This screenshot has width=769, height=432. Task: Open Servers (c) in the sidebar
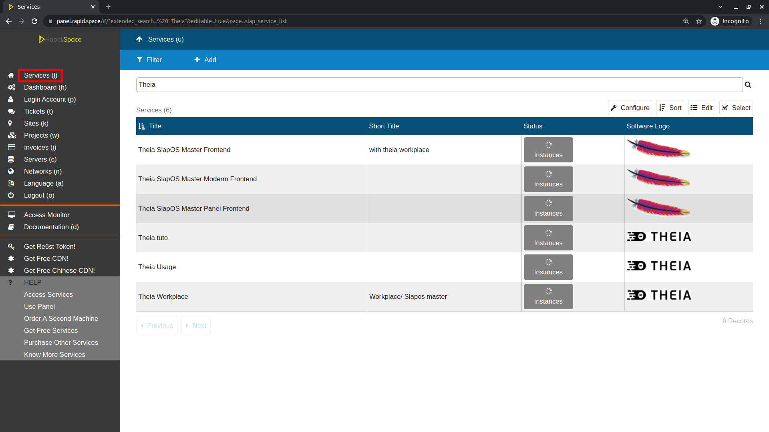click(40, 159)
